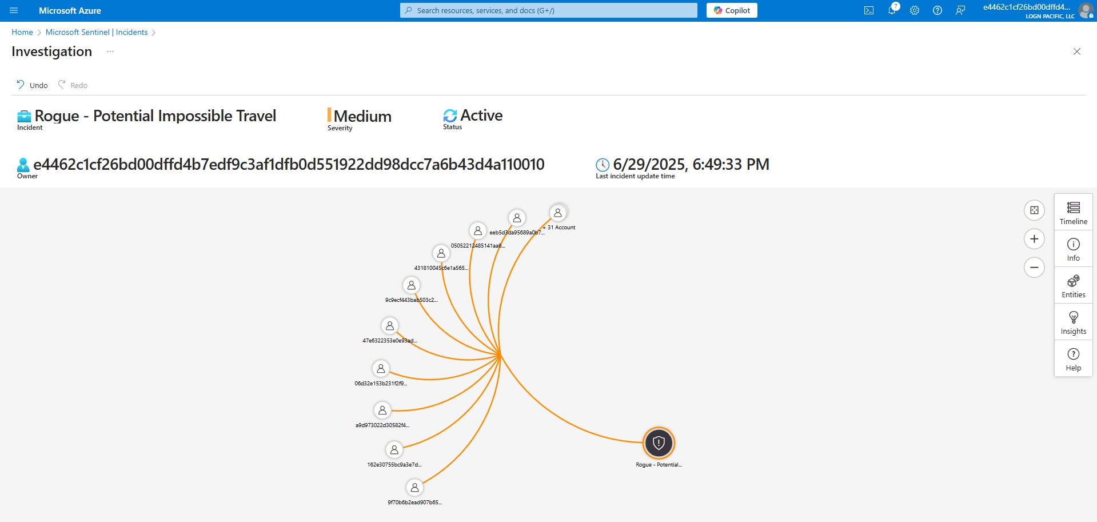Select the 9f70b6b2ead907b65 account node
Viewport: 1097px width, 522px height.
pyautogui.click(x=414, y=488)
